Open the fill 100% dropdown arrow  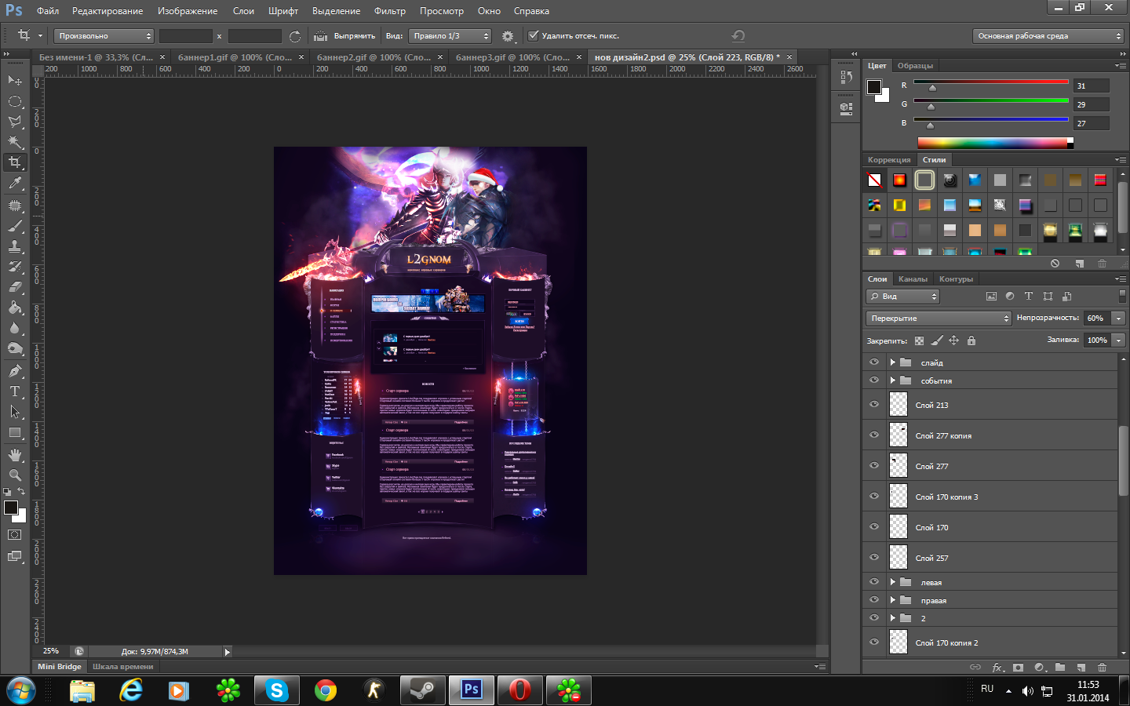(1118, 340)
